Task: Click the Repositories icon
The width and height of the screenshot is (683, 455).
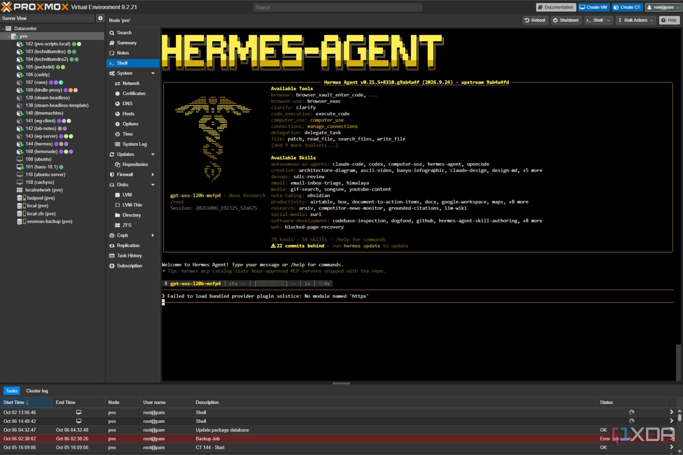Action: tap(117, 164)
